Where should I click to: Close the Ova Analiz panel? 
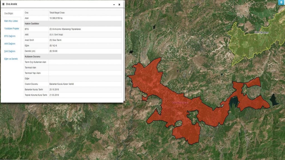pyautogui.click(x=119, y=4)
